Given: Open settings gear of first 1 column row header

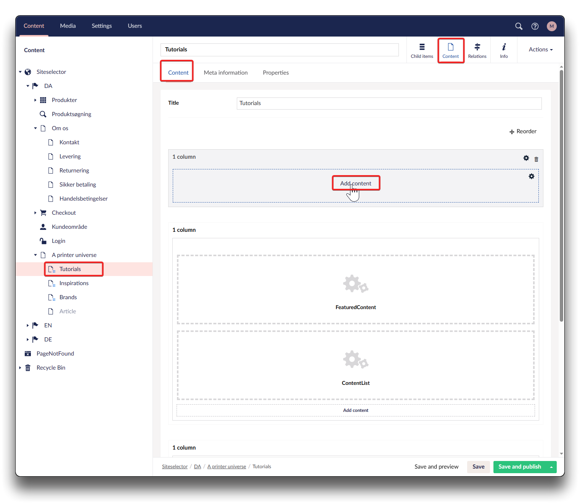Looking at the screenshot, I should (526, 158).
